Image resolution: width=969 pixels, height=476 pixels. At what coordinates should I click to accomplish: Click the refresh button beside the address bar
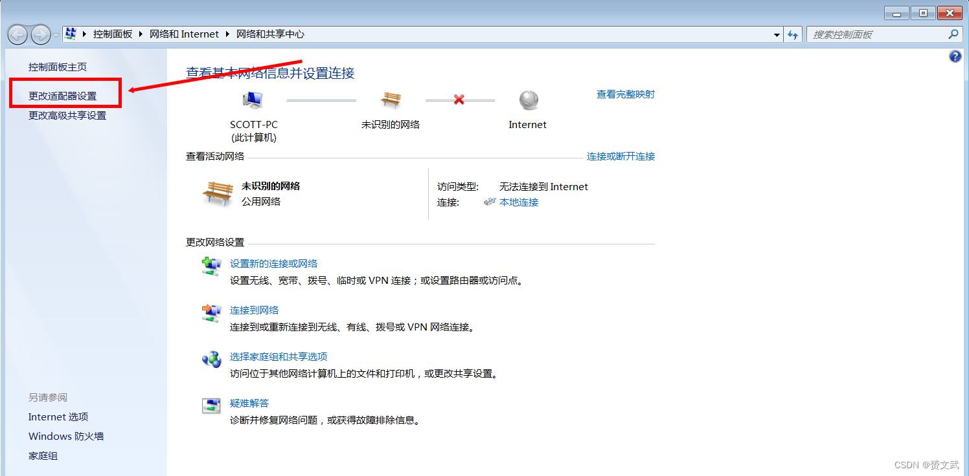pyautogui.click(x=793, y=35)
